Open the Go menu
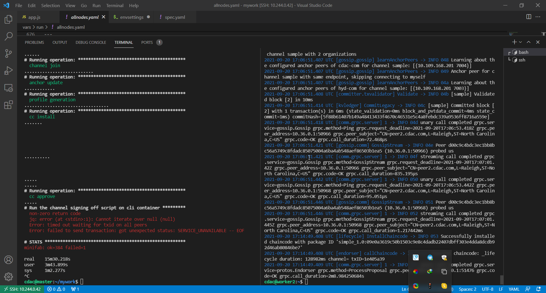Screen dimensions: 546x293 coord(84,5)
